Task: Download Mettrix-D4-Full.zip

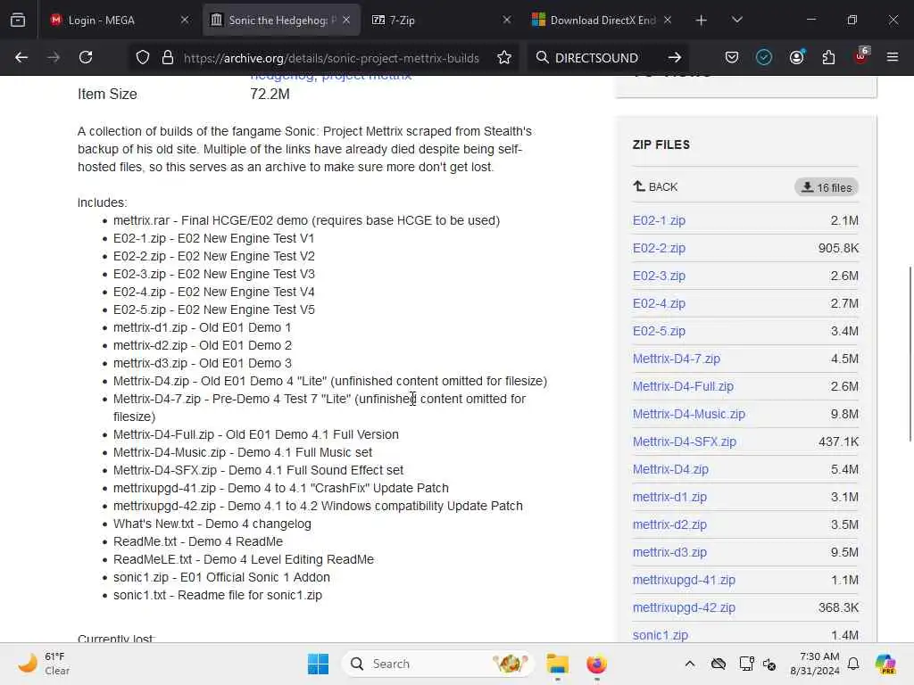Action: (x=683, y=386)
